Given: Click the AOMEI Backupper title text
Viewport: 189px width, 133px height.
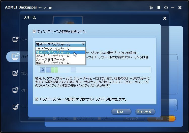Looking at the screenshot, I should [x=21, y=7].
